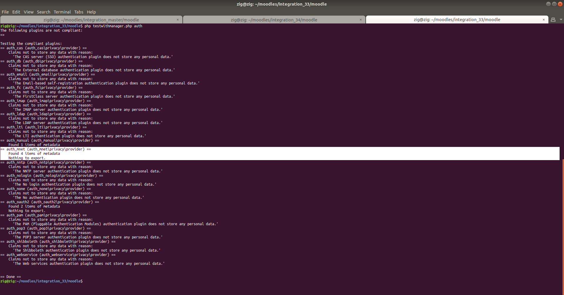
Task: Click the LTI authentication reason text
Action: click(x=80, y=136)
